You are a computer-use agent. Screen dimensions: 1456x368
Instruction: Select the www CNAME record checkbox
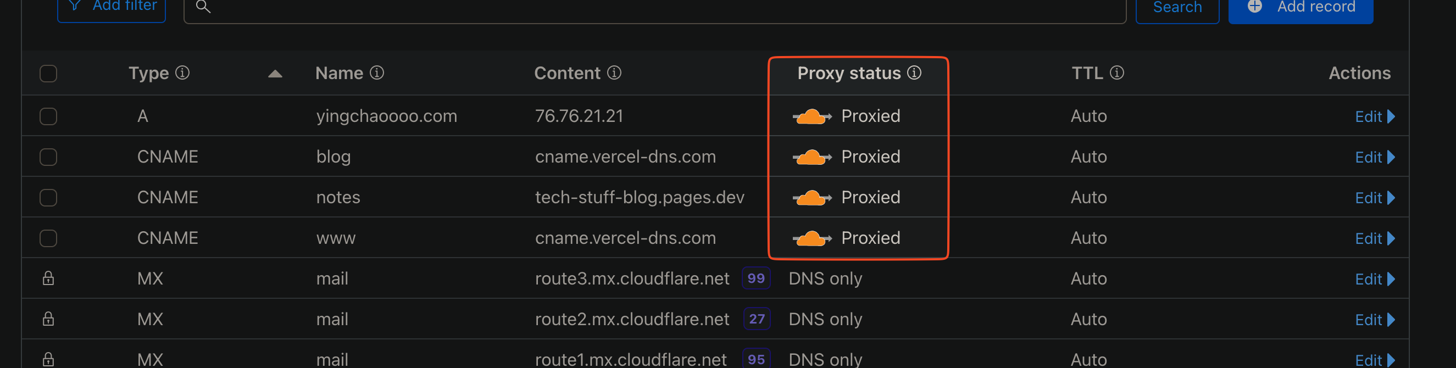point(48,238)
